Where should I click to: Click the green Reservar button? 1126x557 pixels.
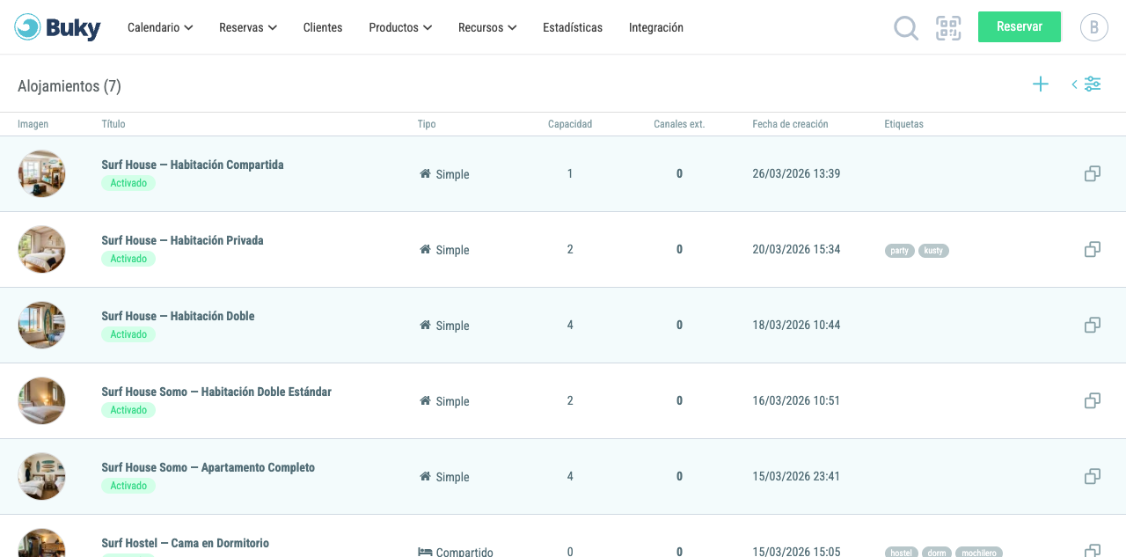tap(1020, 26)
